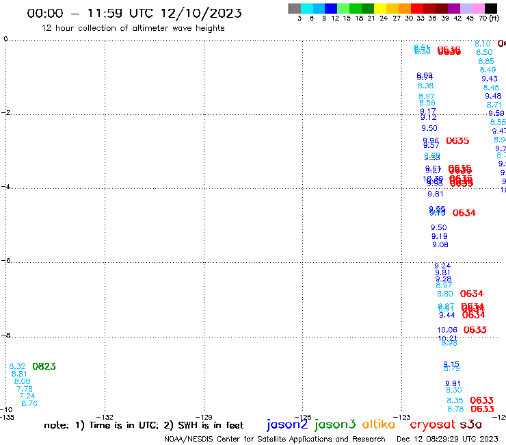The image size is (506, 445).
Task: Click the black swatch at the legend's end
Action: pyautogui.click(x=490, y=8)
